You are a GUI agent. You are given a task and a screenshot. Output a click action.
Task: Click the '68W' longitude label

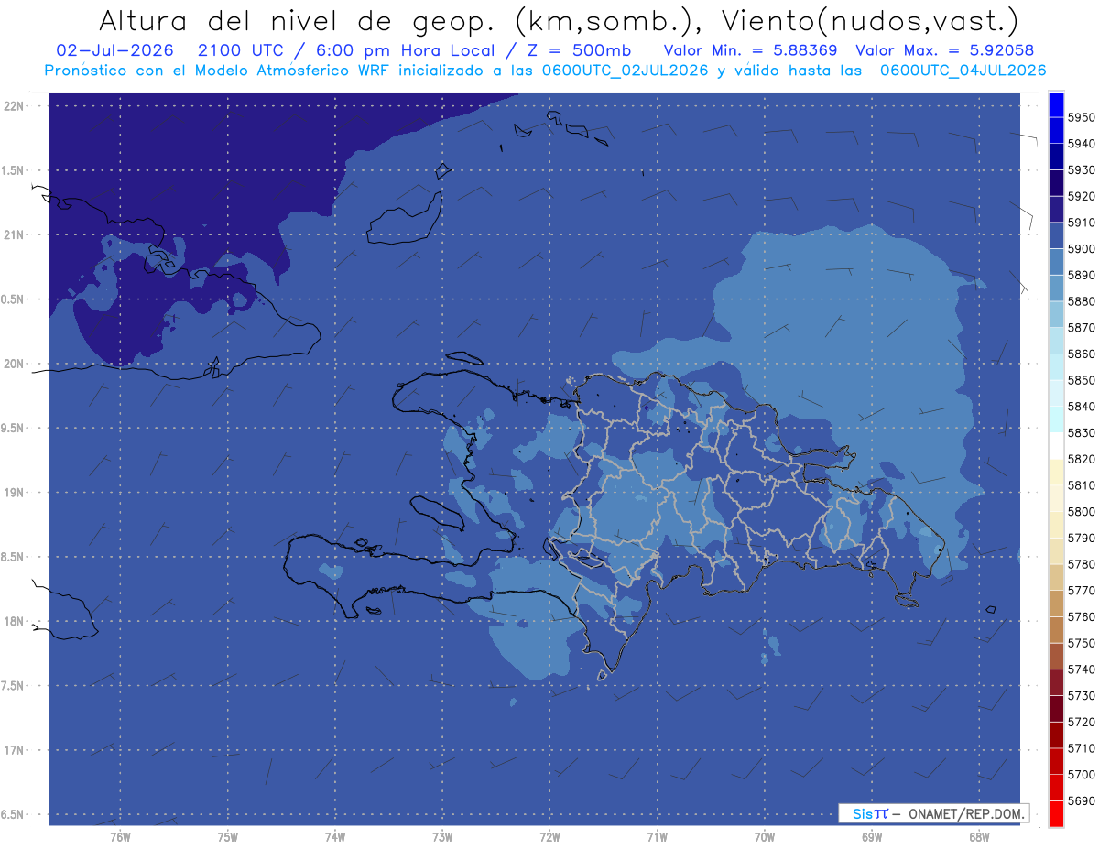pos(978,837)
